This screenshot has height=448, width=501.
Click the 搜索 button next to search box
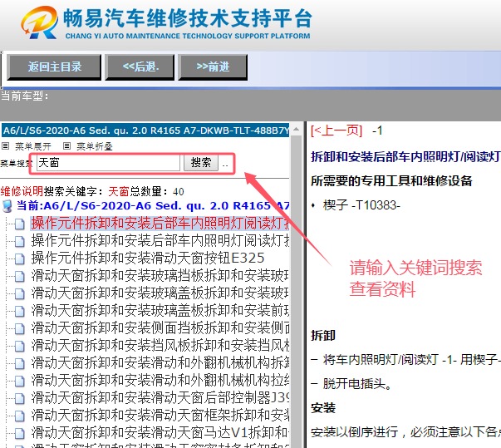pos(201,163)
